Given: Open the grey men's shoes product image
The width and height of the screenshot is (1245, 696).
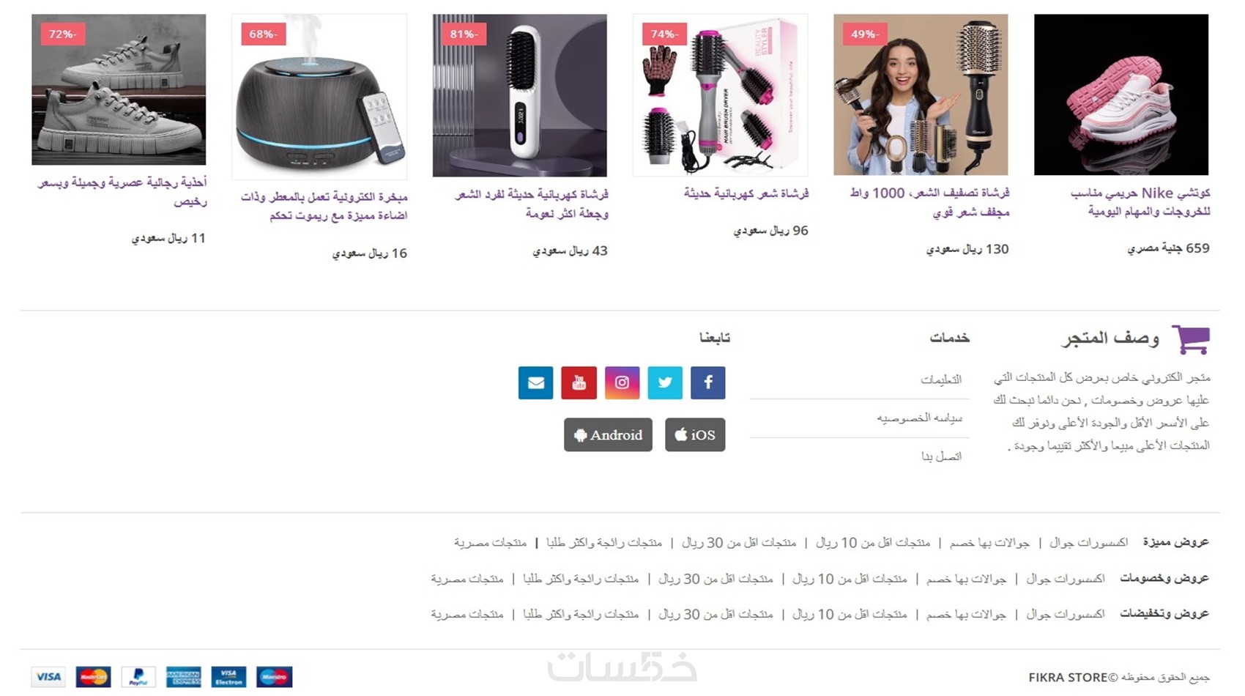Looking at the screenshot, I should (119, 89).
